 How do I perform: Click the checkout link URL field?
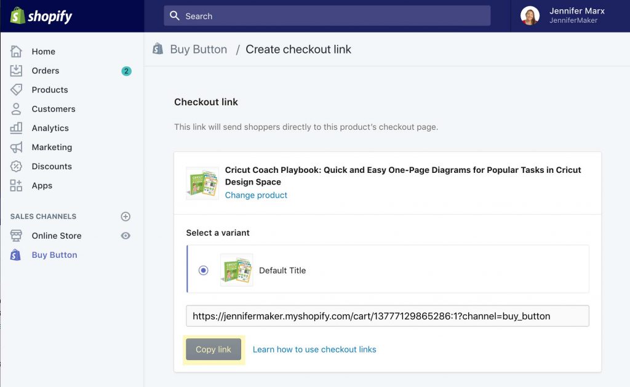coord(388,316)
